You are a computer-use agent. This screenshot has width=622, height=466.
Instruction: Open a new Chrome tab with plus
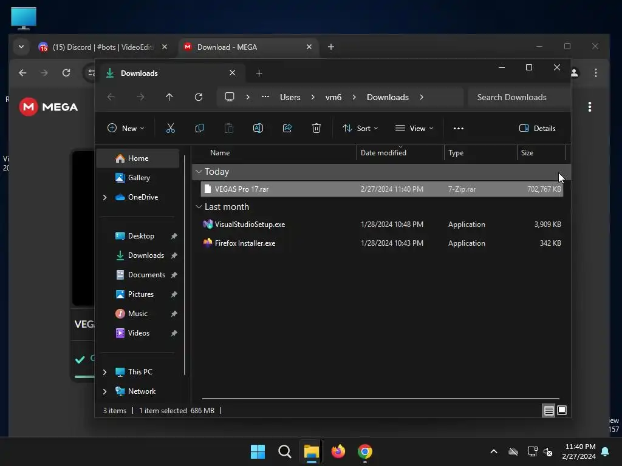click(331, 47)
